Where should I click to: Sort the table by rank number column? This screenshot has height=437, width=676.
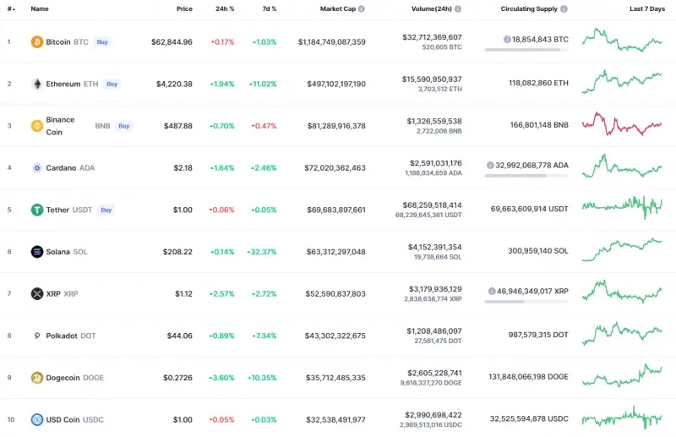(10, 8)
